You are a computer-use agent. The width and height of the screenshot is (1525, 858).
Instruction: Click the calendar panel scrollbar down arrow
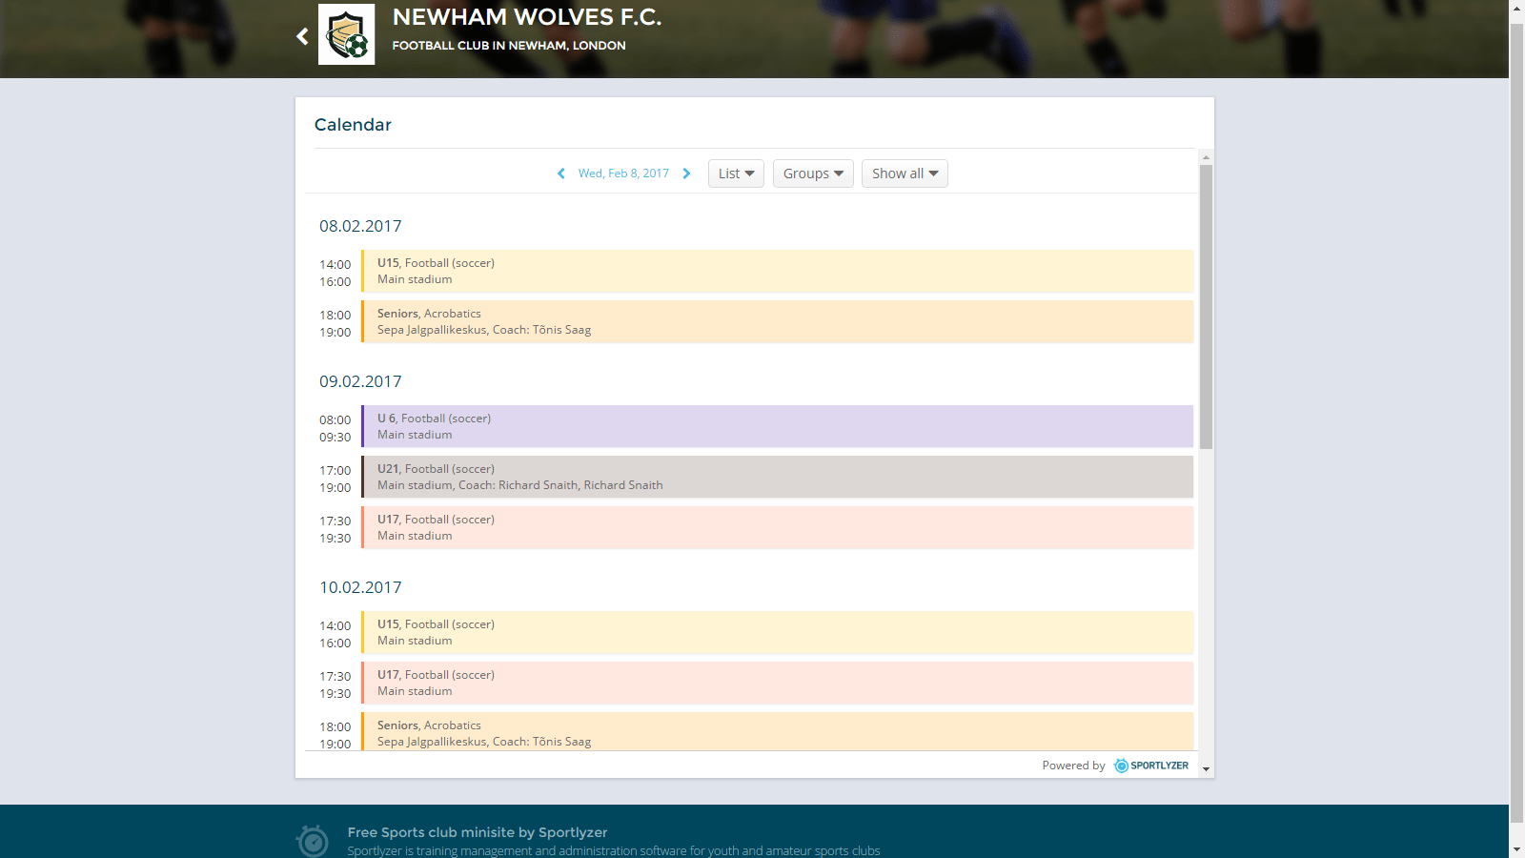pos(1206,768)
